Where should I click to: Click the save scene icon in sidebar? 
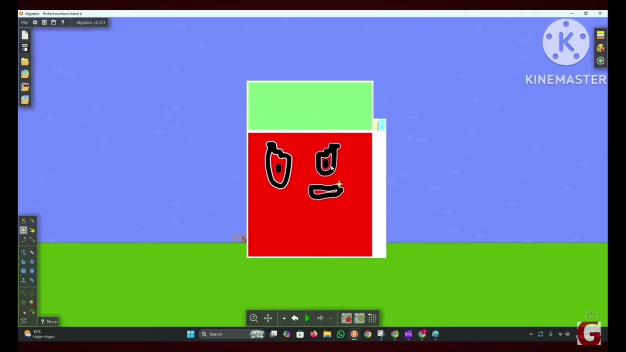[25, 48]
